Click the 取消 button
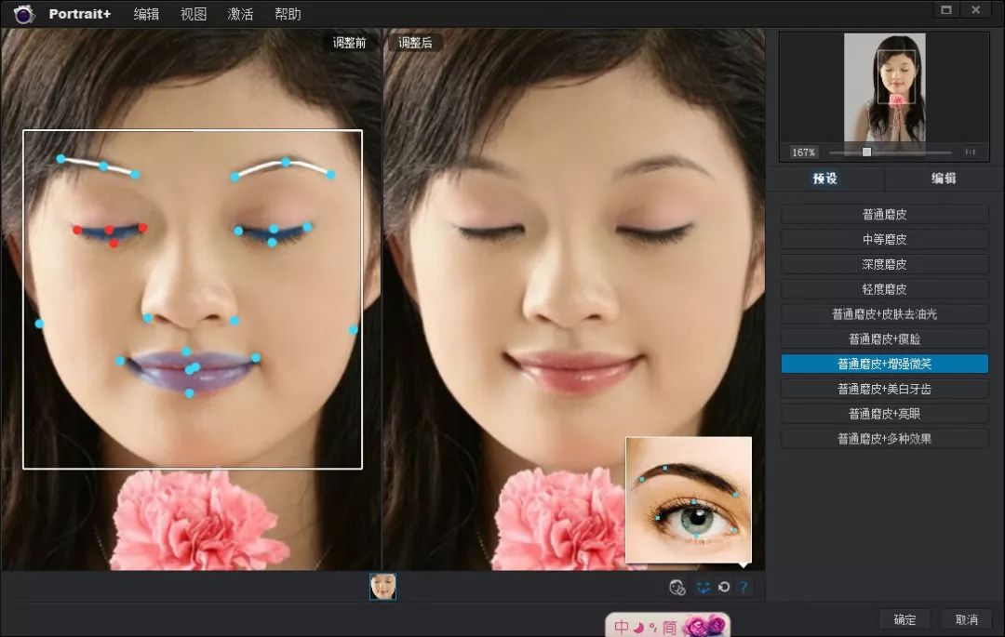 point(967,619)
